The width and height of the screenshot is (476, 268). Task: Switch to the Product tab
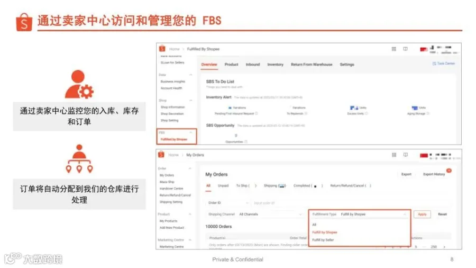(x=231, y=65)
